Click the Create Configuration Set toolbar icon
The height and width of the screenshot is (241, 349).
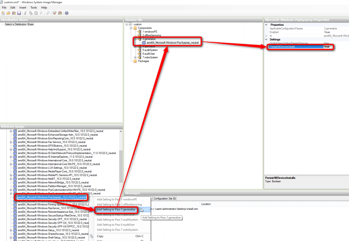[60, 13]
